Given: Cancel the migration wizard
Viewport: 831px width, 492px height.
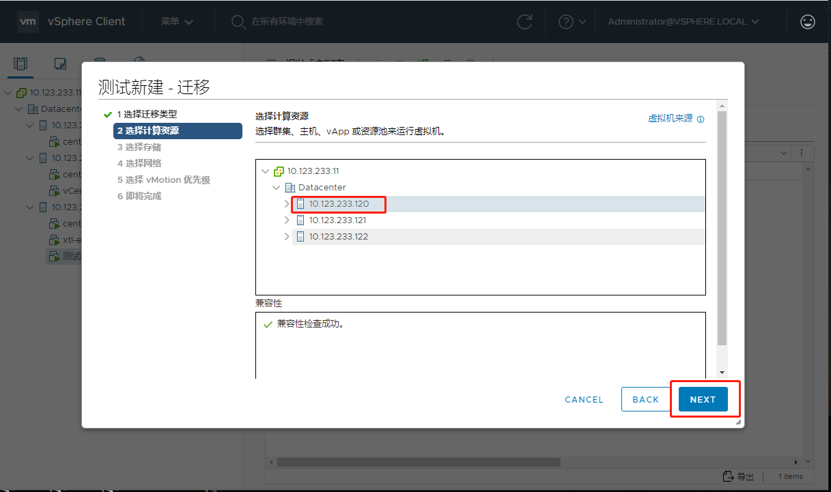Looking at the screenshot, I should point(584,399).
